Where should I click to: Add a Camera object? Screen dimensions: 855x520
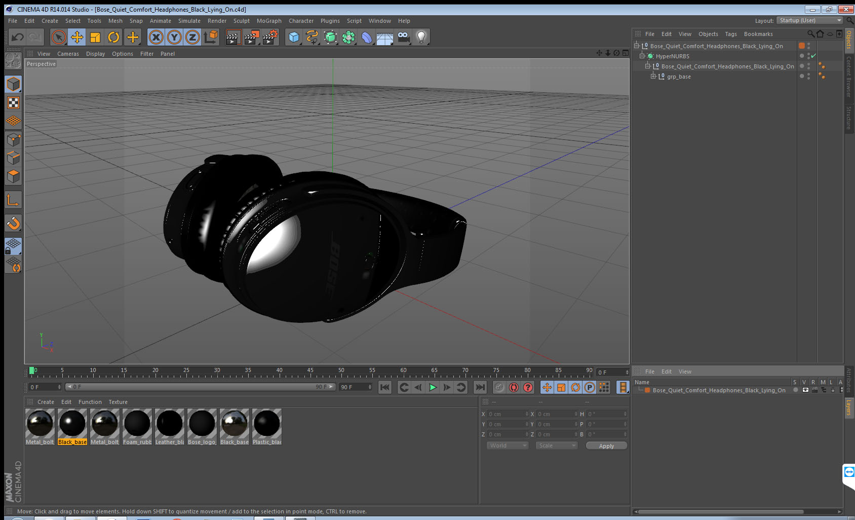[x=403, y=37]
